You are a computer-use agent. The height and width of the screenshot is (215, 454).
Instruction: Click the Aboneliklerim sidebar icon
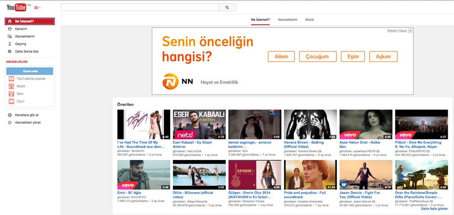[10, 36]
